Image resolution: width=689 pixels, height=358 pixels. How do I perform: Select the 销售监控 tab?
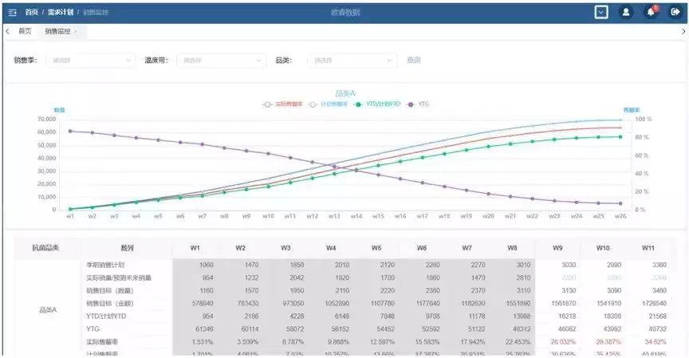(57, 31)
